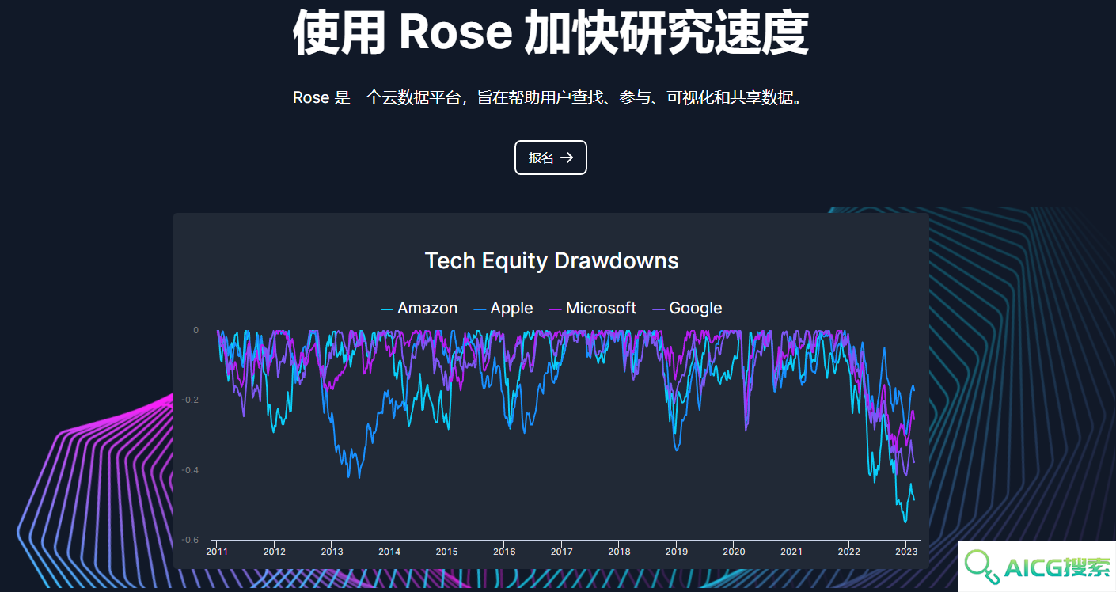Click the 2017 x-axis label
The width and height of the screenshot is (1116, 592).
click(x=562, y=552)
